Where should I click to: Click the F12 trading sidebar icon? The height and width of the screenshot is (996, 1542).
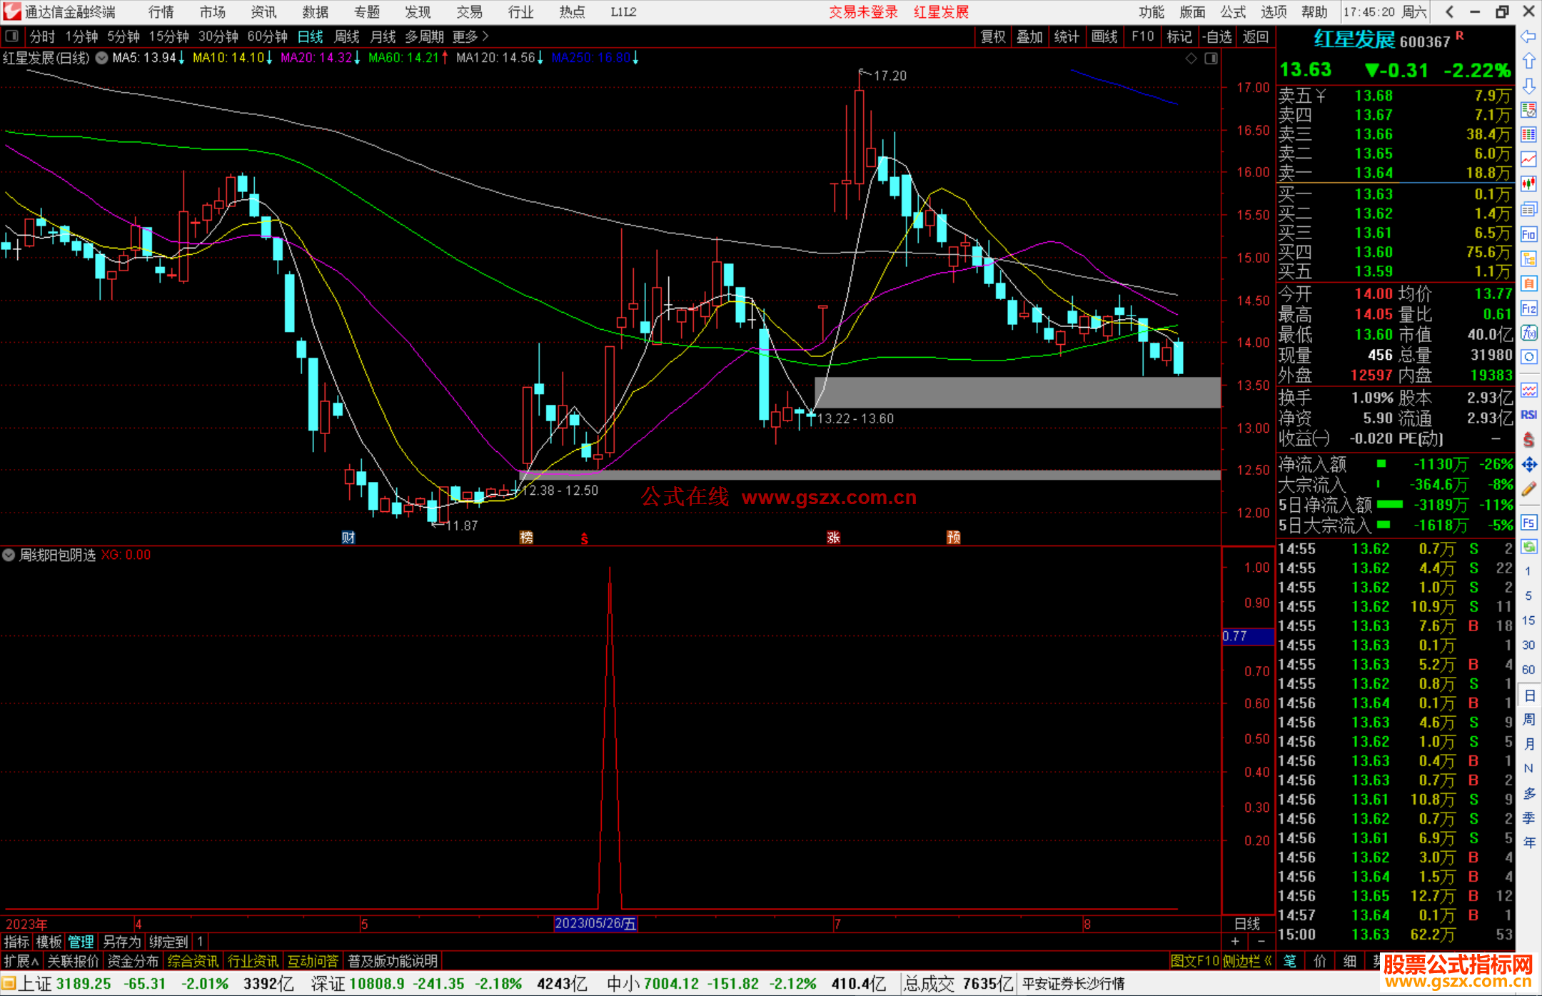1528,308
